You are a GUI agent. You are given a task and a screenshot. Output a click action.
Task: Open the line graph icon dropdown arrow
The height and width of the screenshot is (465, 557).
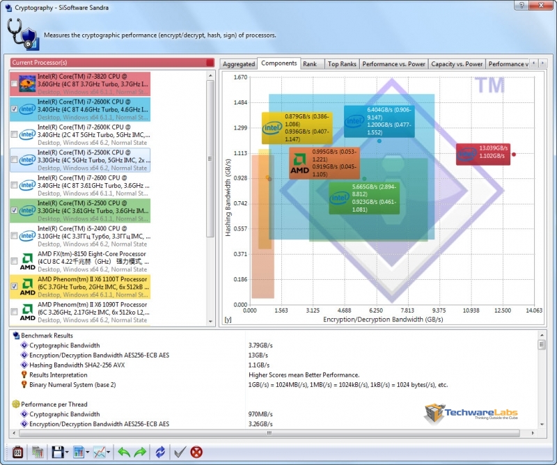(109, 452)
